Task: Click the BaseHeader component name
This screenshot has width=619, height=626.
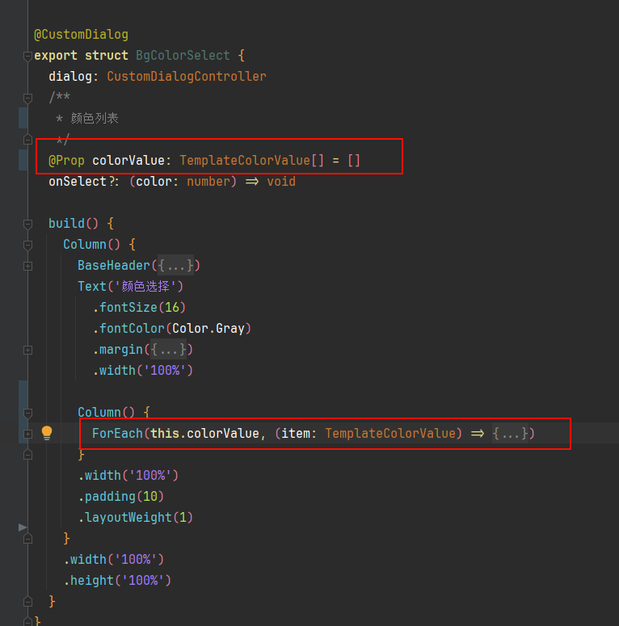Action: point(114,266)
